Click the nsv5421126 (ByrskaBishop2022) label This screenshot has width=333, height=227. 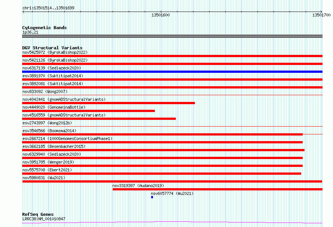point(55,60)
